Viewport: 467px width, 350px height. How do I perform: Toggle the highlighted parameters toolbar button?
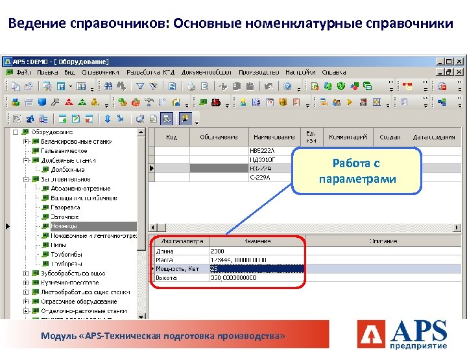186,119
